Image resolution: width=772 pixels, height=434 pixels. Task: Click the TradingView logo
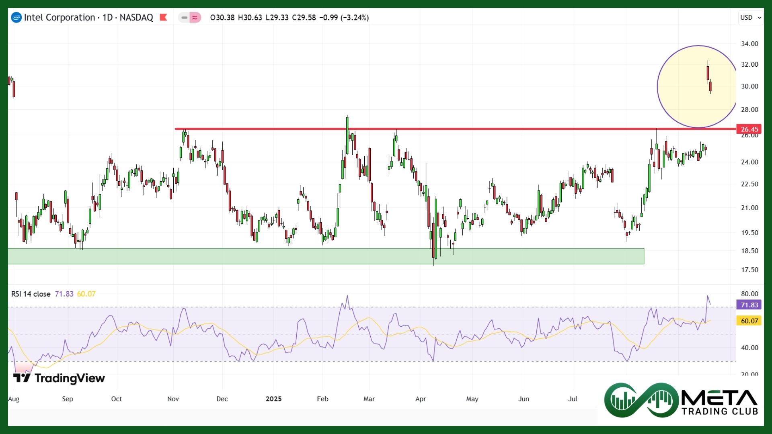point(59,378)
